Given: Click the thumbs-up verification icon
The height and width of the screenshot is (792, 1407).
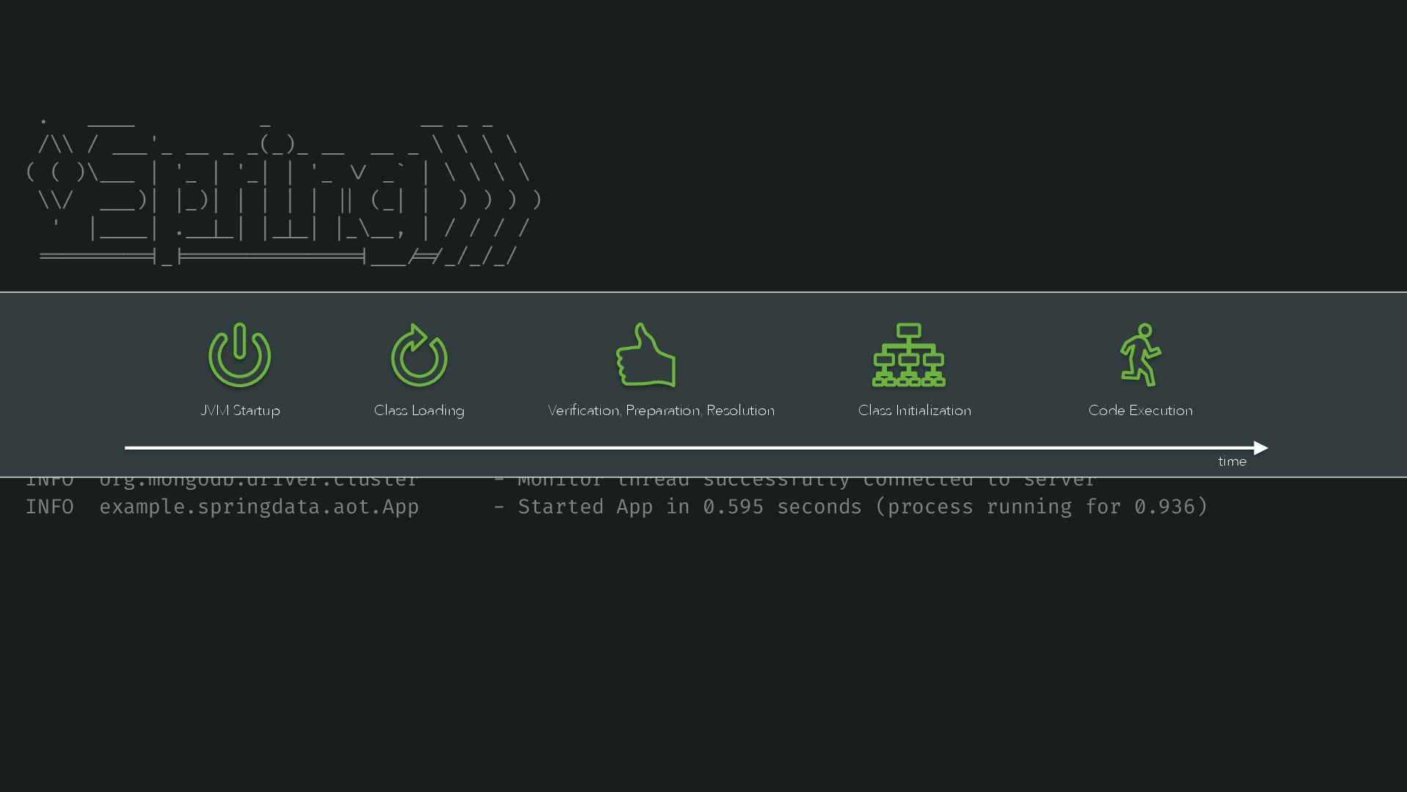Looking at the screenshot, I should (x=646, y=355).
